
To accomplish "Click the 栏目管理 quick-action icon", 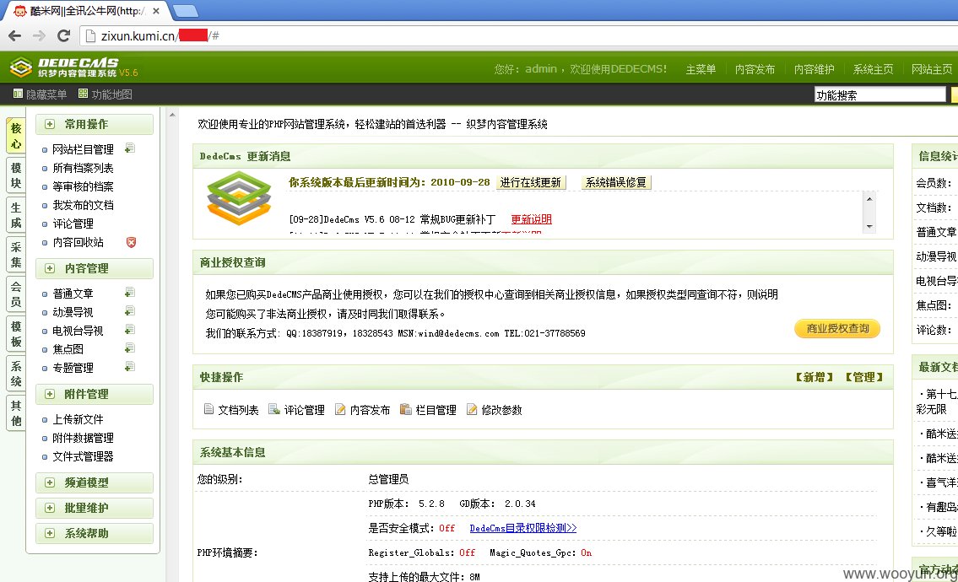I will pos(406,409).
